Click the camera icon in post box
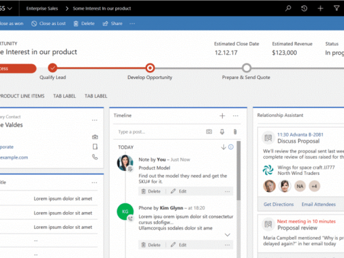Screen dimensions: 344x258 coord(209,132)
